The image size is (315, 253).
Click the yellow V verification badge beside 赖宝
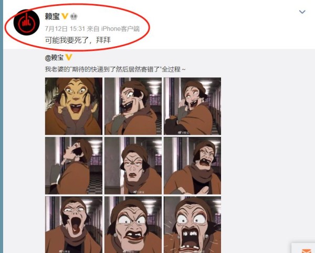(x=65, y=16)
